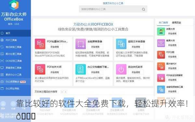Open the 图片处理工具集 sidebar section
Screen dimensions: 195x122
point(15,54)
